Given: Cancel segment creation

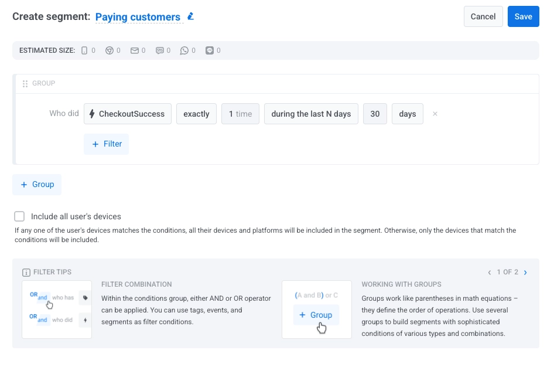Looking at the screenshot, I should 483,16.
